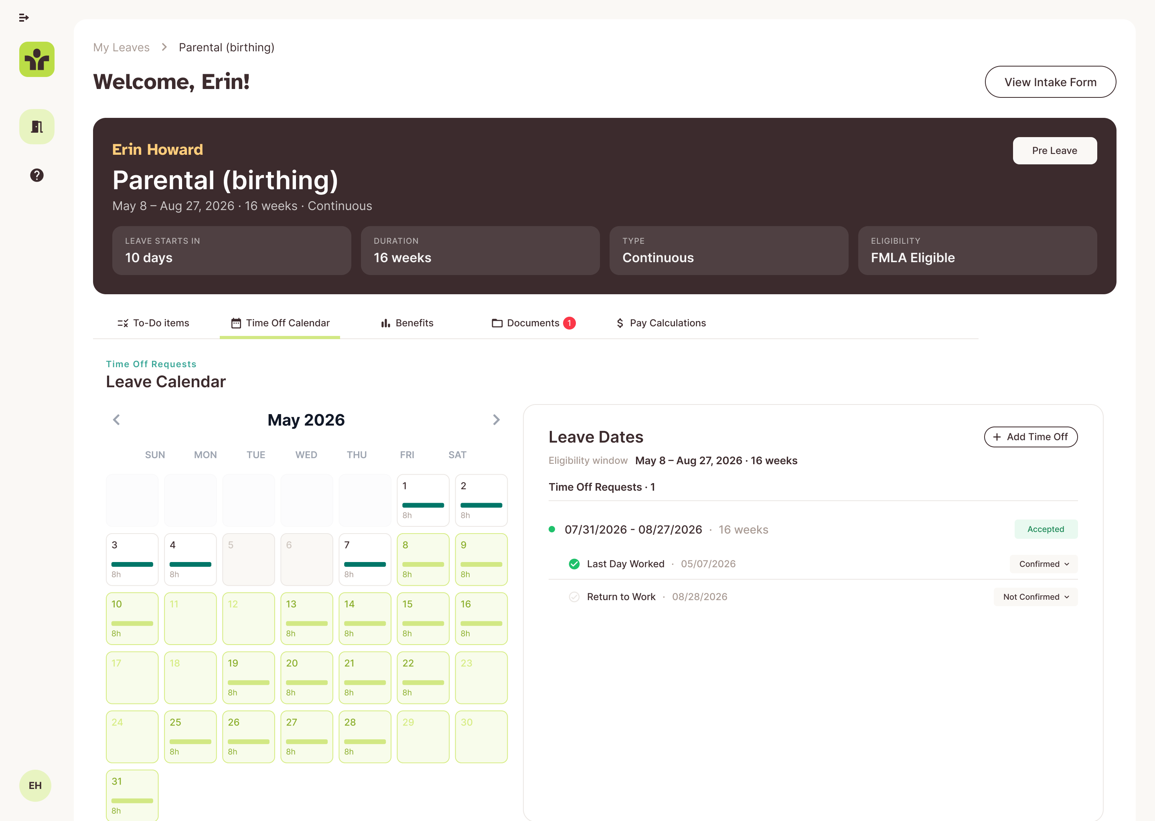This screenshot has width=1155, height=821.
Task: Click the bar chart icon on the Benefits tab
Action: tap(386, 323)
